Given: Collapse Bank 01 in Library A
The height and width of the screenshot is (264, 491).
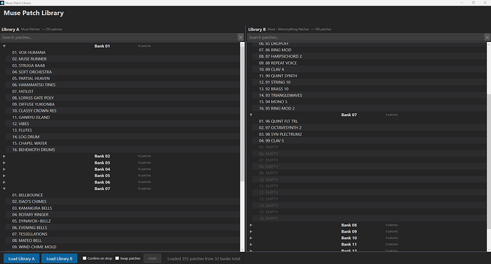Looking at the screenshot, I should tap(4, 46).
